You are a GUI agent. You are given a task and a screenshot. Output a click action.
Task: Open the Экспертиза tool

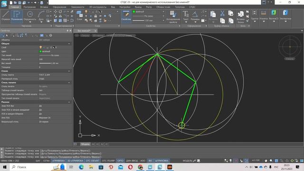[x=285, y=16]
